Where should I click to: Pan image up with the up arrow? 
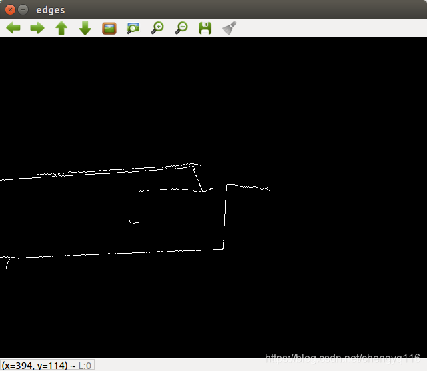pos(61,28)
